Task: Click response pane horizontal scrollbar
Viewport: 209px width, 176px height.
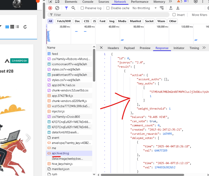Action: point(142,175)
